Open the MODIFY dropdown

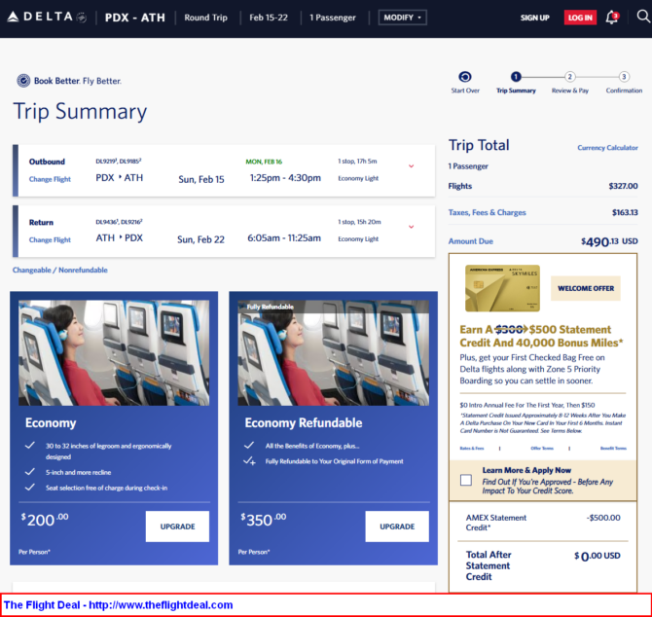pyautogui.click(x=402, y=18)
